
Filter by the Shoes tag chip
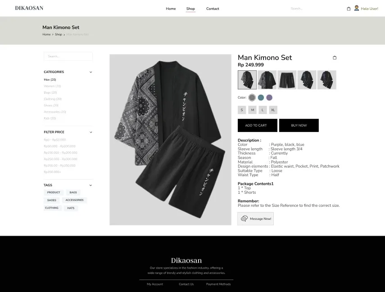click(52, 200)
